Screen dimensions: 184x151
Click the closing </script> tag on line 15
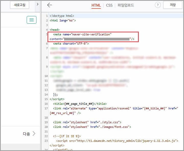tap(57, 99)
